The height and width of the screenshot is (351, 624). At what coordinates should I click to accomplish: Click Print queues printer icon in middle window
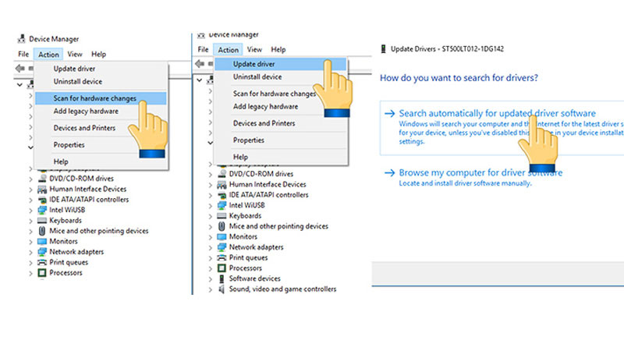tap(222, 257)
